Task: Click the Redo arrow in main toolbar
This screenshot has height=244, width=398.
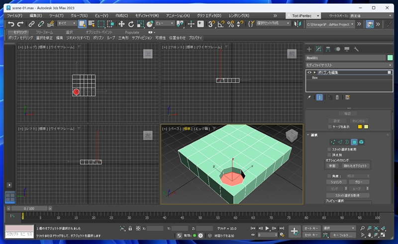Action: coord(20,24)
